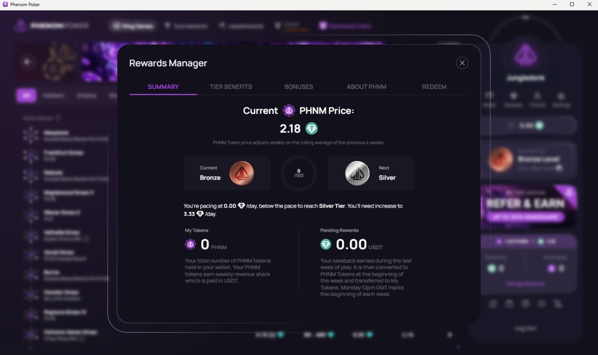The height and width of the screenshot is (355, 598).
Task: Click the USDT icon under Pending Rewards
Action: click(x=326, y=244)
